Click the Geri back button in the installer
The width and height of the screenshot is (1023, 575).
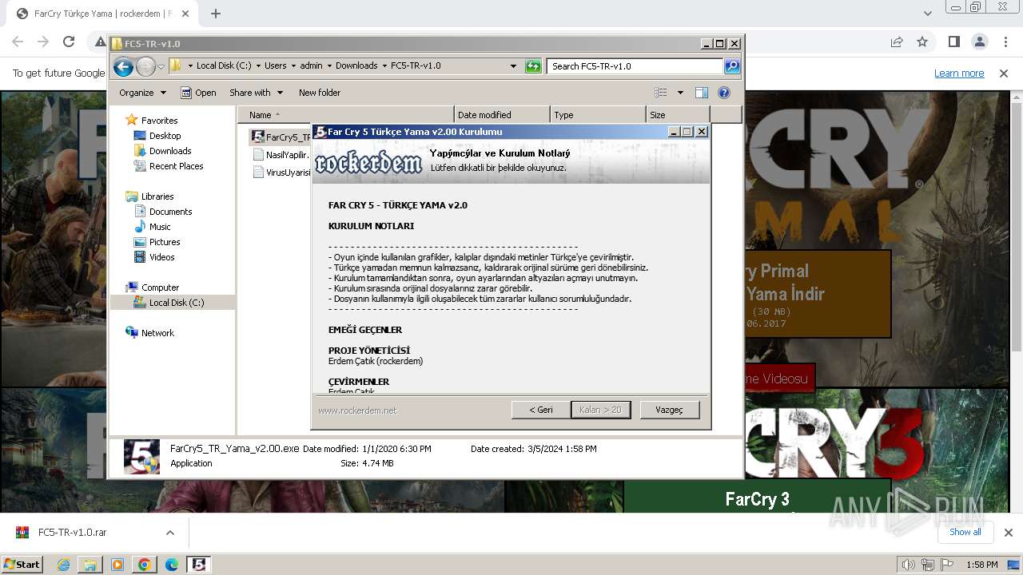[541, 410]
